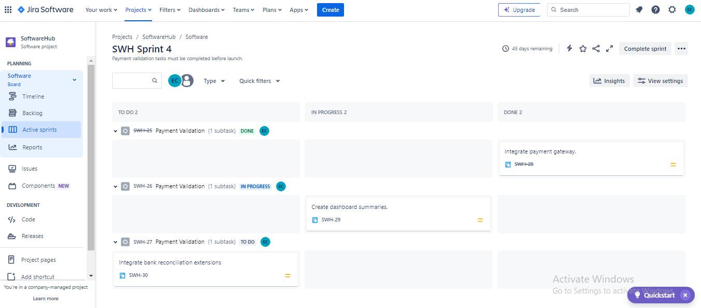Open the Help question mark icon
This screenshot has width=701, height=308.
pyautogui.click(x=656, y=10)
